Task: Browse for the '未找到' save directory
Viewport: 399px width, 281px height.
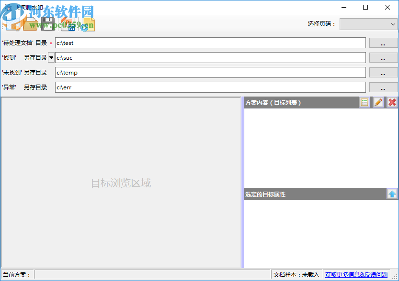Action: tap(383, 72)
